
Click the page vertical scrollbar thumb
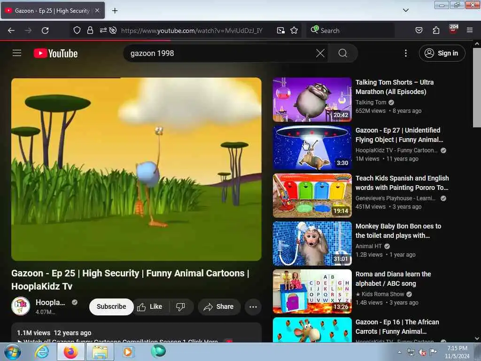click(477, 87)
